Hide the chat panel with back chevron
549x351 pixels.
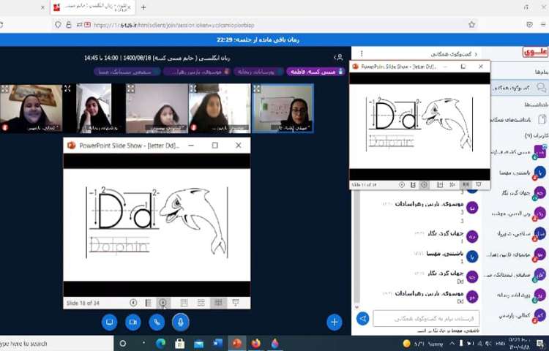(x=477, y=54)
